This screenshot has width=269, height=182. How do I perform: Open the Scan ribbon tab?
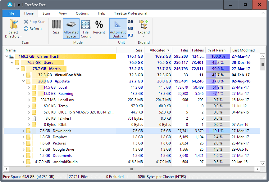point(46,13)
